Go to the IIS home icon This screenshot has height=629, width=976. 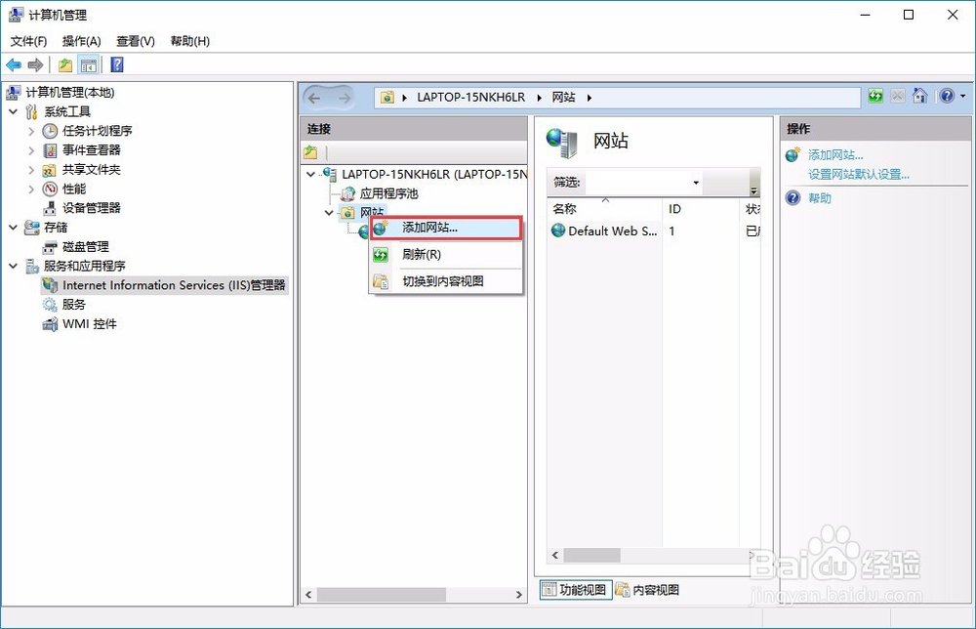point(920,96)
